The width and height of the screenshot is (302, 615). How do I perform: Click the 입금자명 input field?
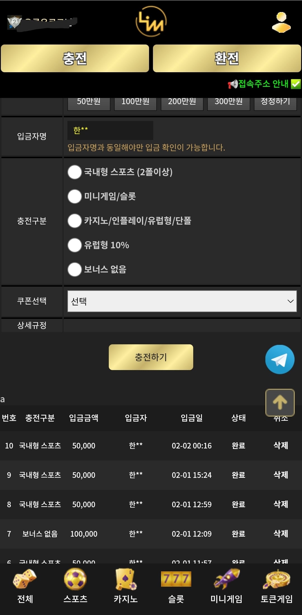point(110,130)
